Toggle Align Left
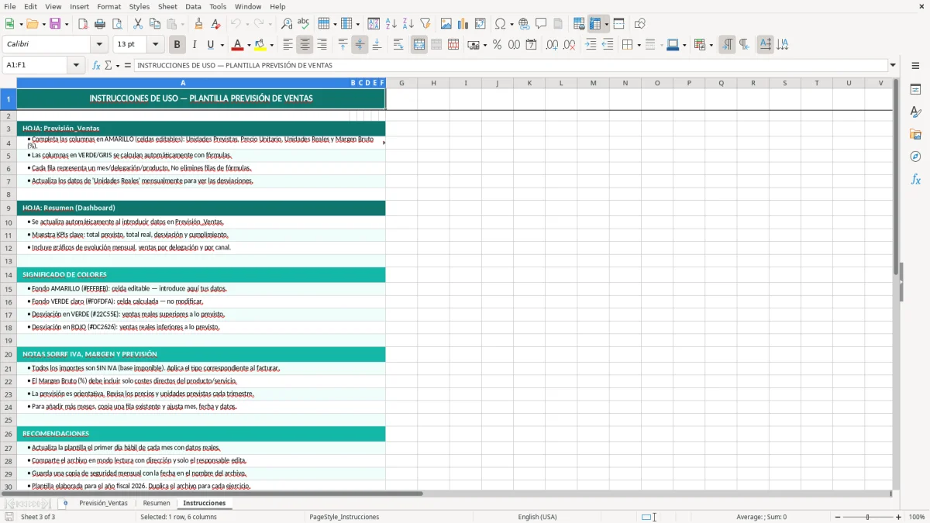Image resolution: width=930 pixels, height=523 pixels. tap(288, 45)
